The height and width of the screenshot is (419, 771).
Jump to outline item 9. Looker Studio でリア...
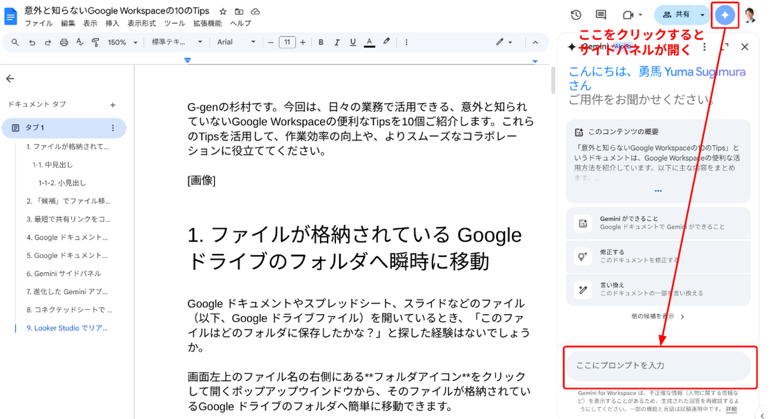click(67, 328)
